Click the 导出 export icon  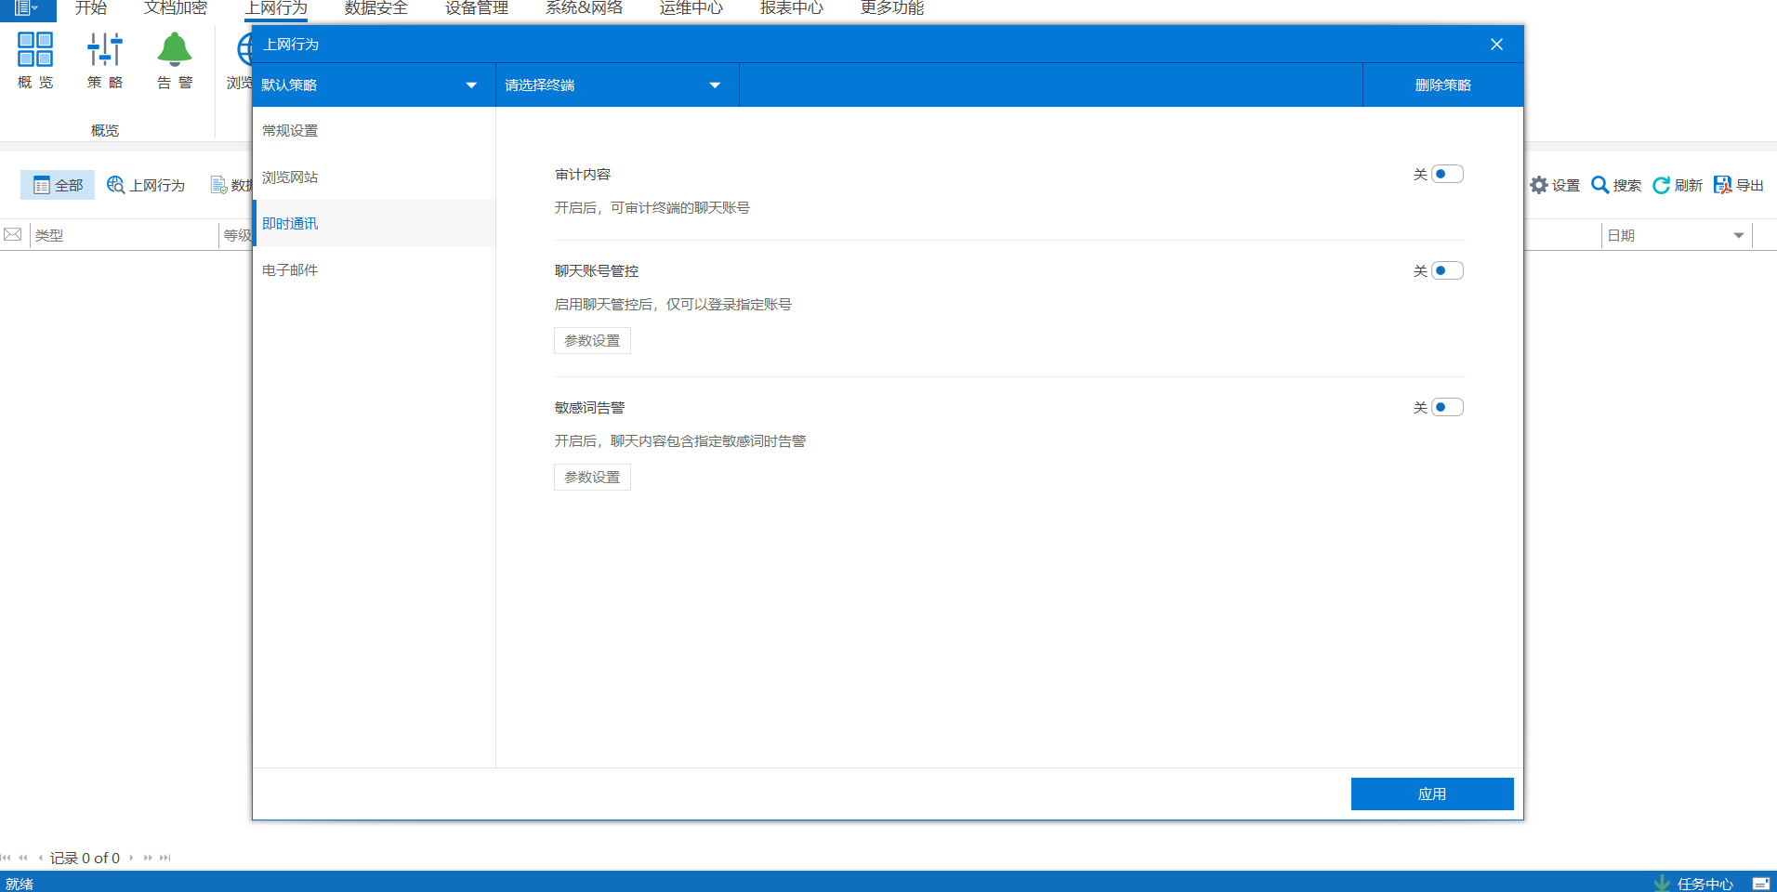[x=1723, y=185]
